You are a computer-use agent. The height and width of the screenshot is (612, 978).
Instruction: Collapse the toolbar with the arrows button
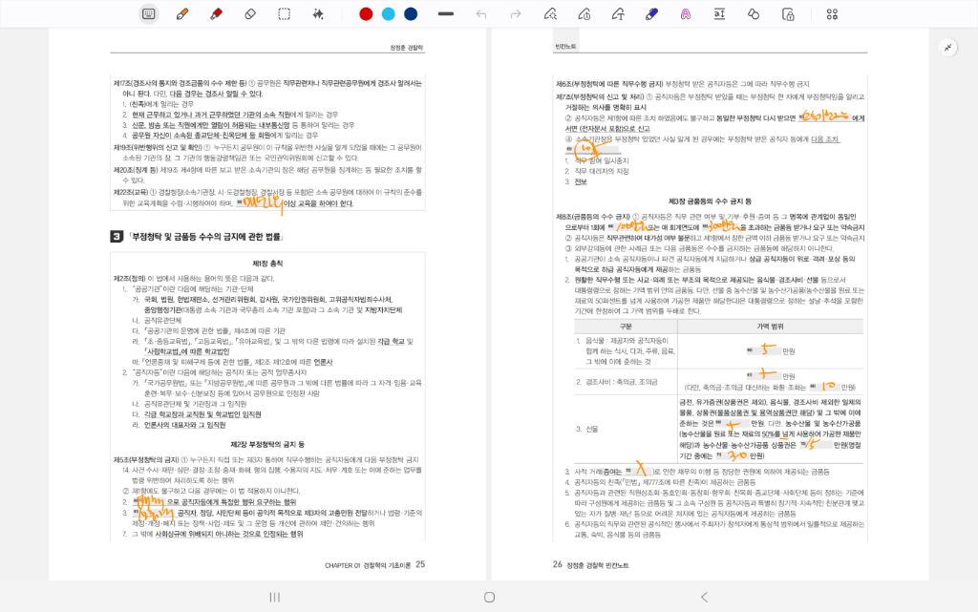pyautogui.click(x=948, y=47)
